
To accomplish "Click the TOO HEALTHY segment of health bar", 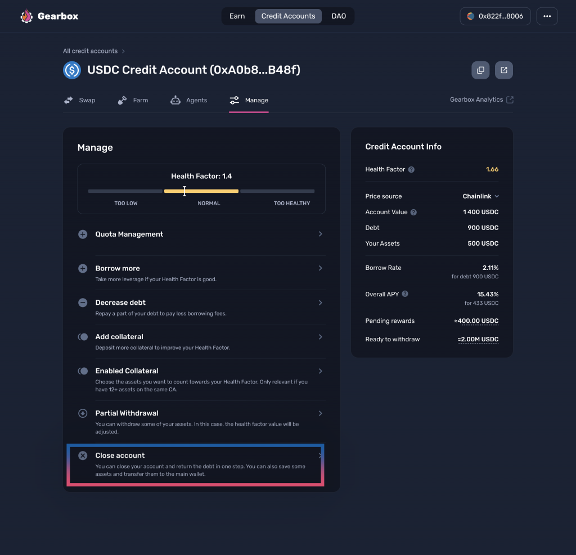I will pos(277,191).
